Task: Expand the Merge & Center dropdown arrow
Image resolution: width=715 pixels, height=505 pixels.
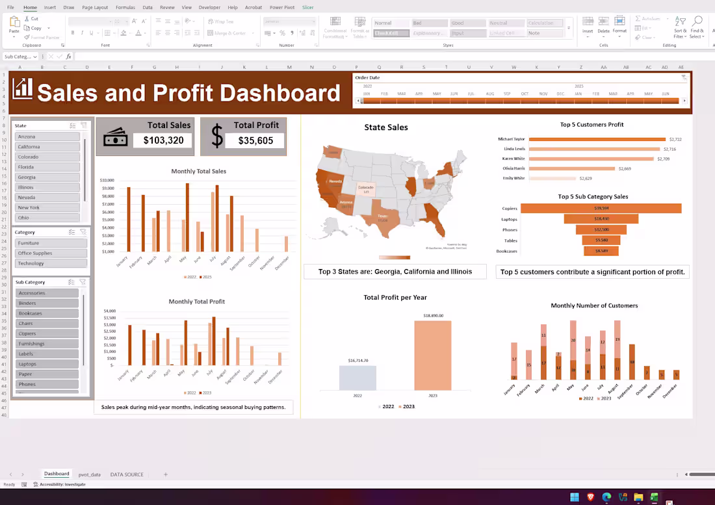Action: (253, 32)
